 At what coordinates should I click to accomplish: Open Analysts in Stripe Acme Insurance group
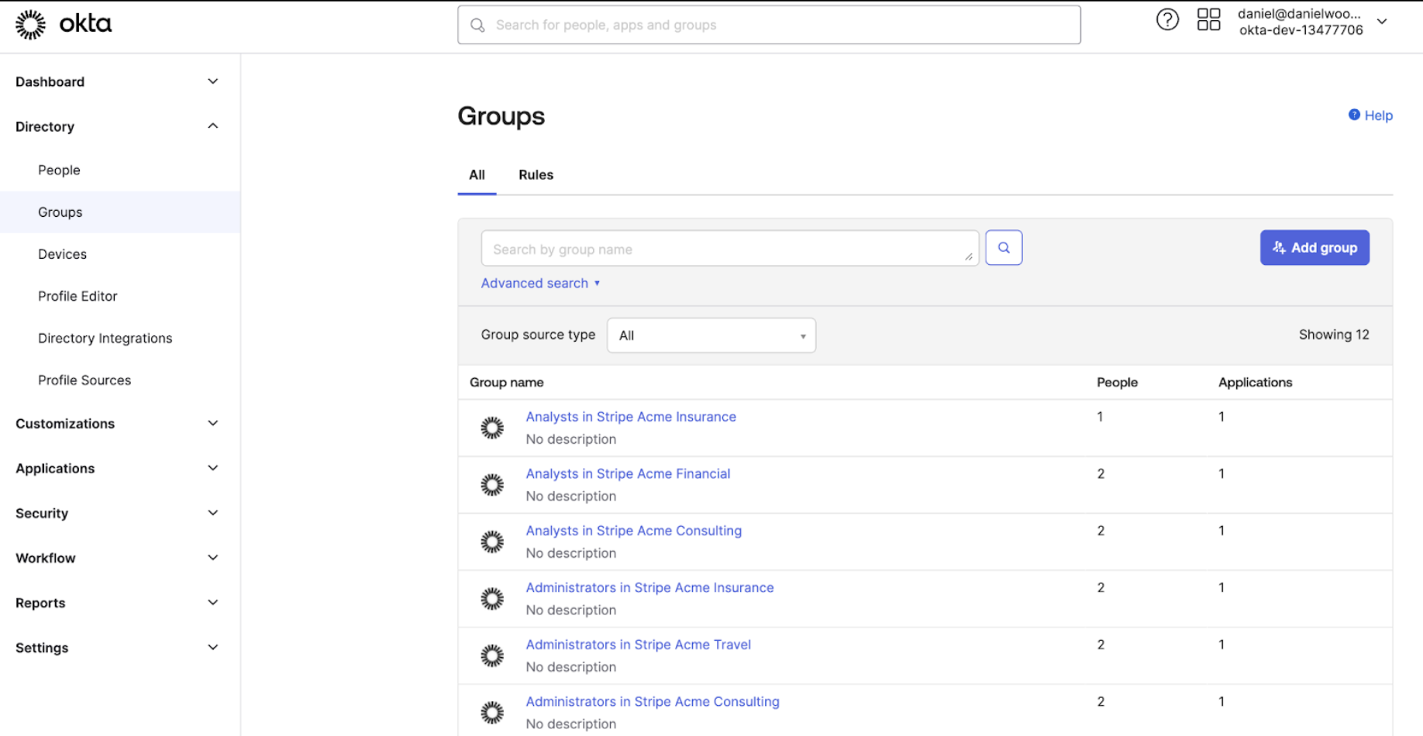[631, 417]
